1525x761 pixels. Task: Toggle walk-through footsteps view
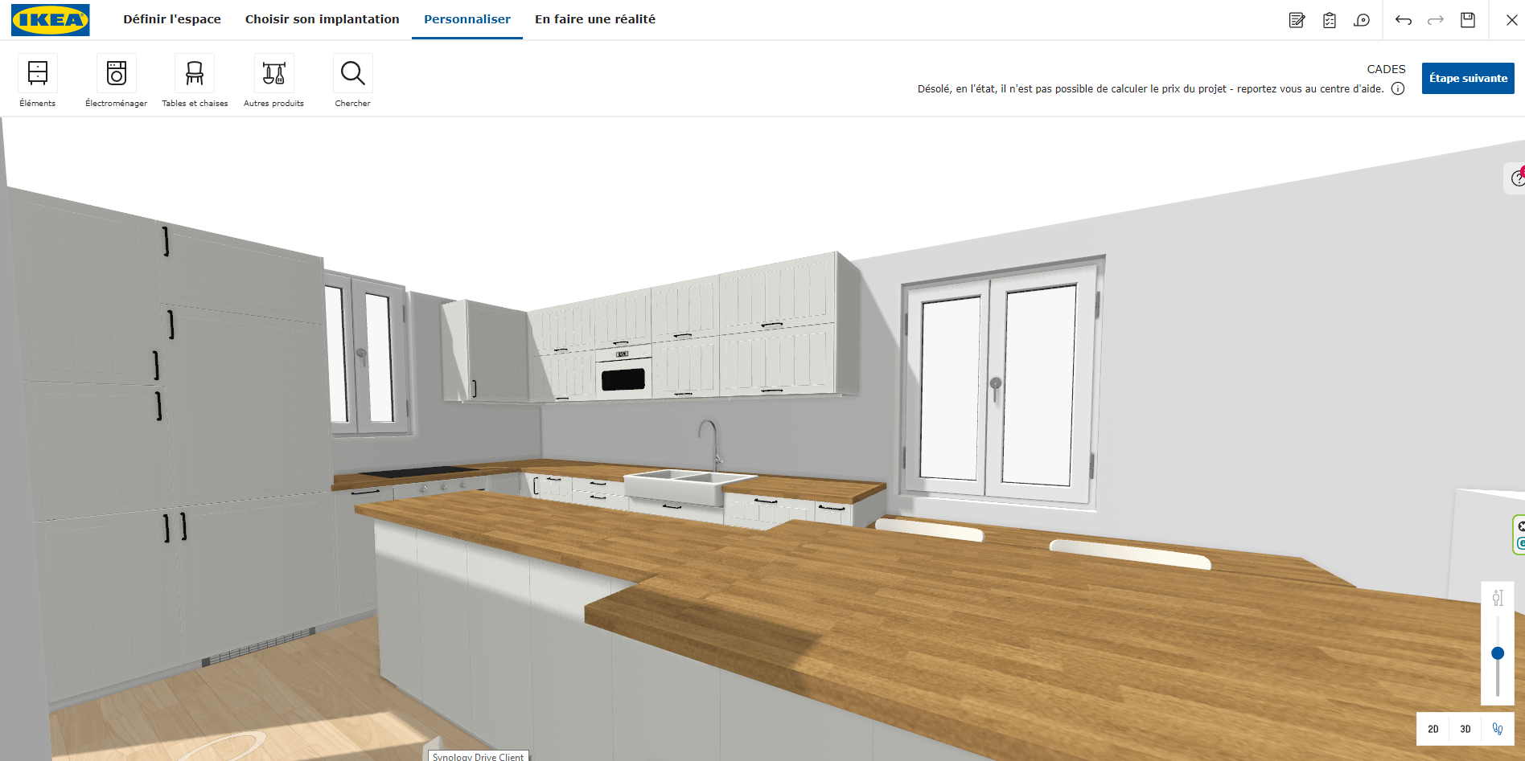point(1498,729)
